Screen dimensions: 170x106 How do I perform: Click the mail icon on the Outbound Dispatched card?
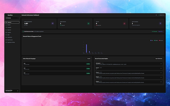pos(52,23)
